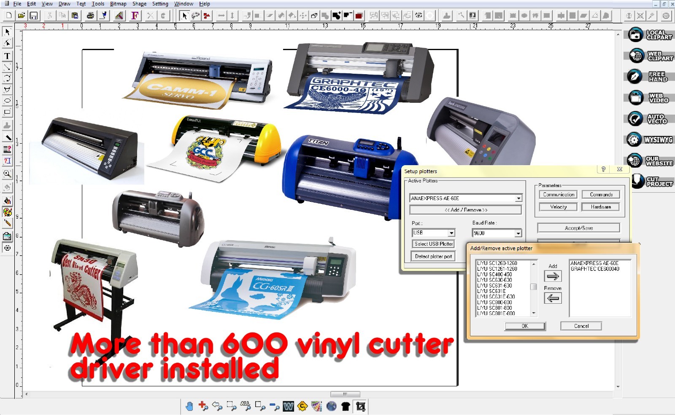The height and width of the screenshot is (415, 675).
Task: Select the zoom magnifier tool
Action: [x=7, y=174]
